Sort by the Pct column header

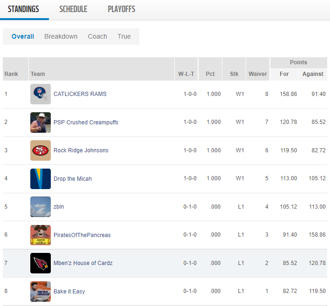(210, 74)
